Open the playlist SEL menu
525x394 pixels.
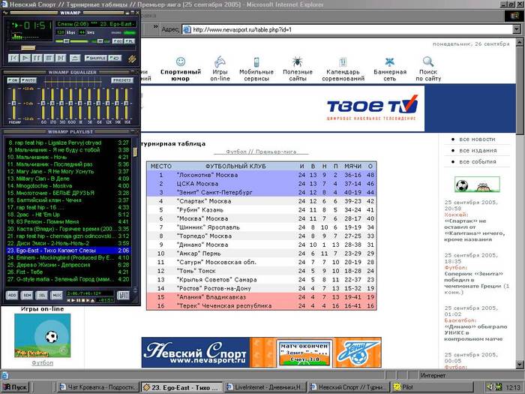pos(41,295)
